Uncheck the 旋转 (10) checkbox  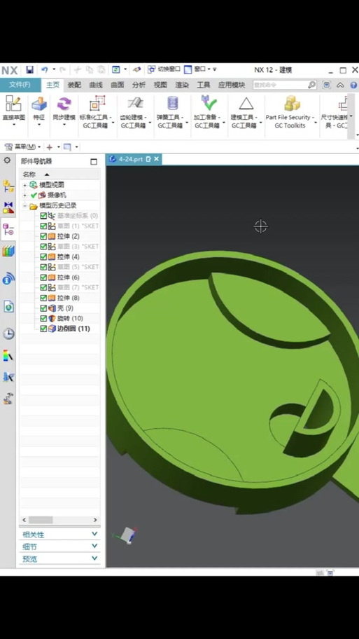pos(43,318)
